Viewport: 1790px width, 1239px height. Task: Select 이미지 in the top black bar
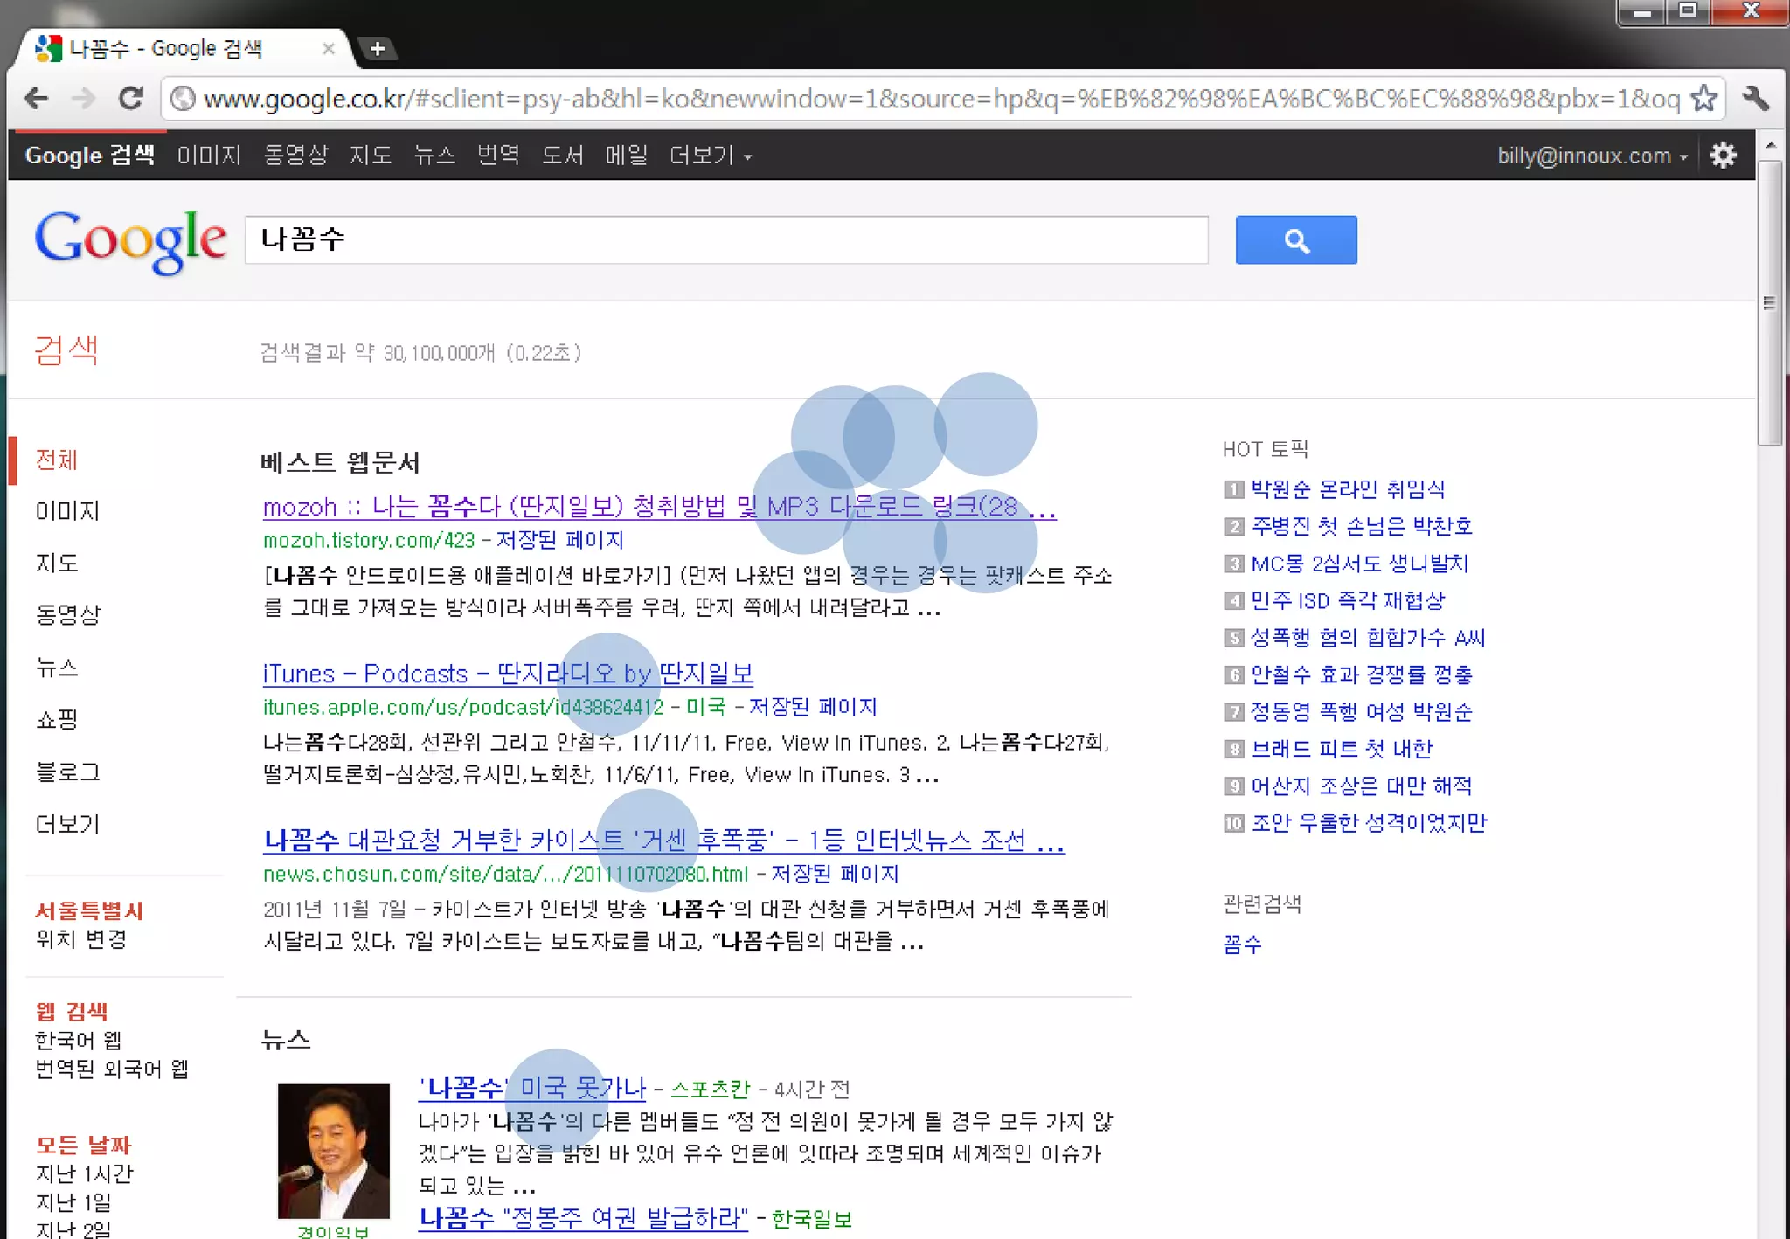208,156
